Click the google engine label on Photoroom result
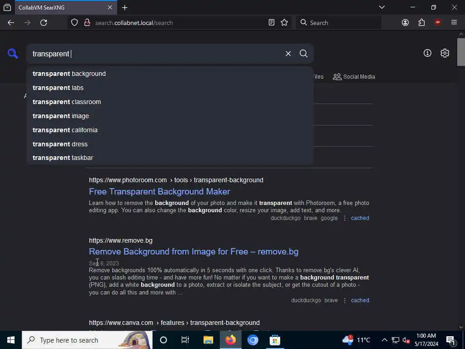 pos(329,218)
